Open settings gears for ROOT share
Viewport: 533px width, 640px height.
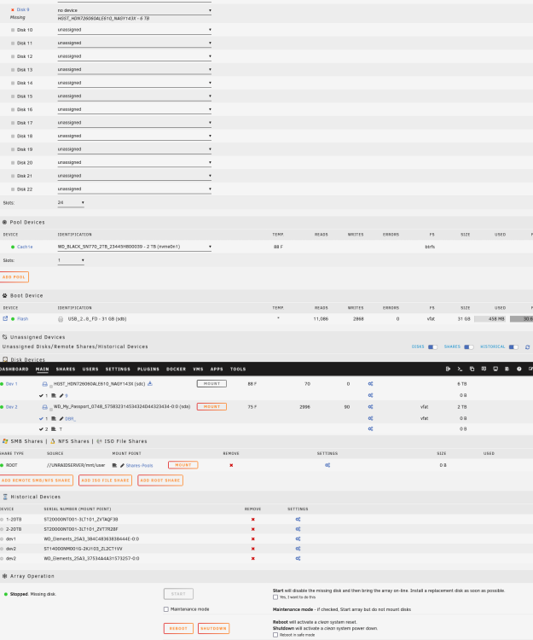(x=327, y=465)
